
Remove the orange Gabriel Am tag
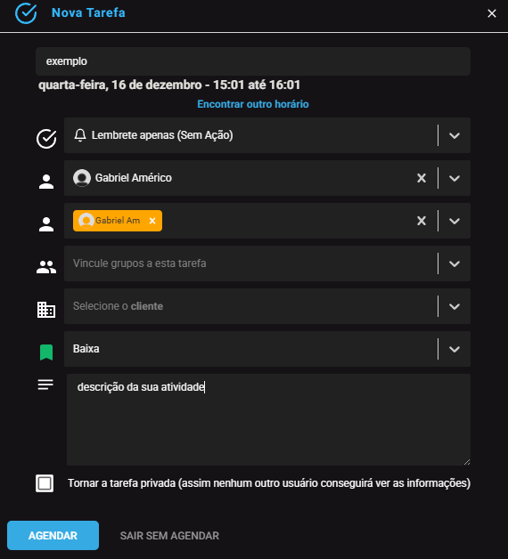point(152,221)
